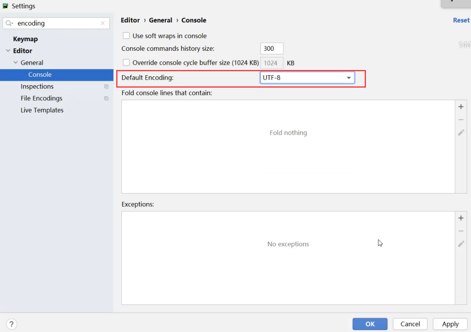This screenshot has width=471, height=332.
Task: Collapse the Editor tree node
Action: (8, 51)
